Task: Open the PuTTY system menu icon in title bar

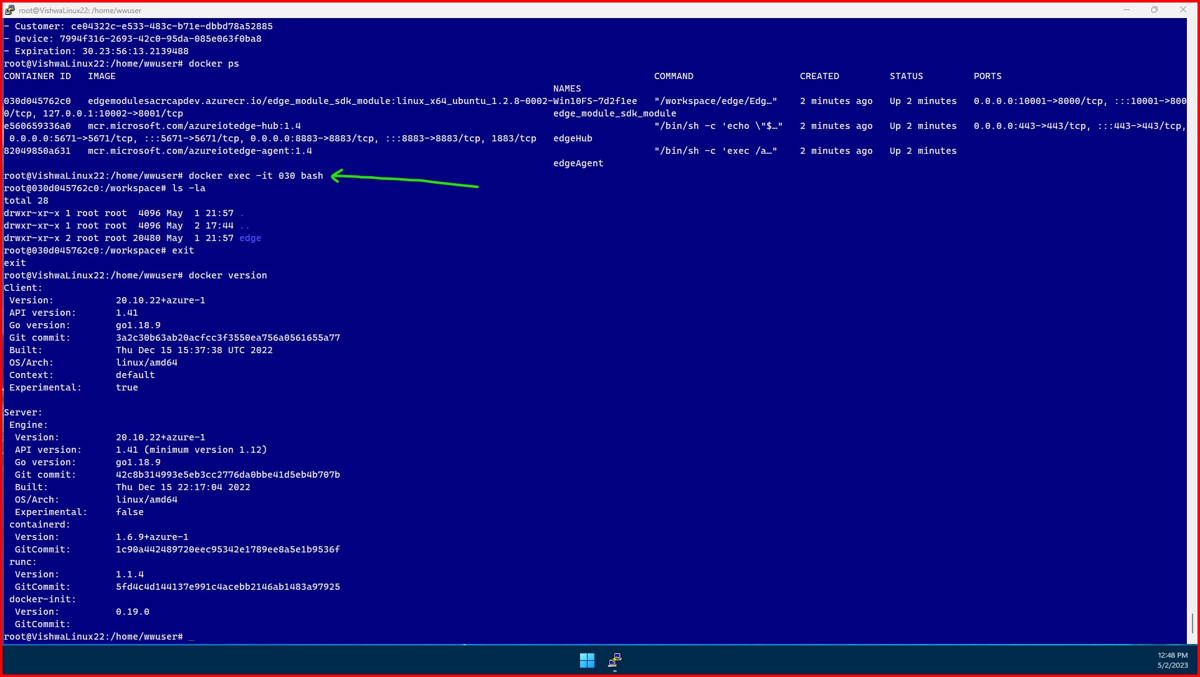Action: click(9, 10)
